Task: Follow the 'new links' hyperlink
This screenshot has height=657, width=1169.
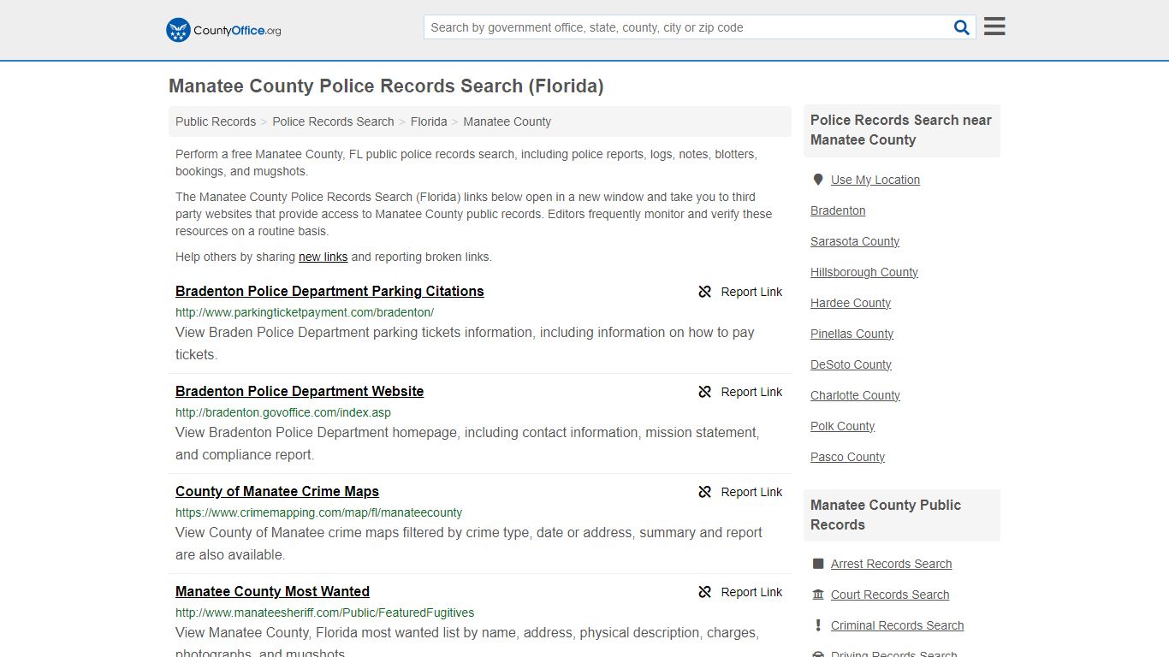Action: coord(323,257)
